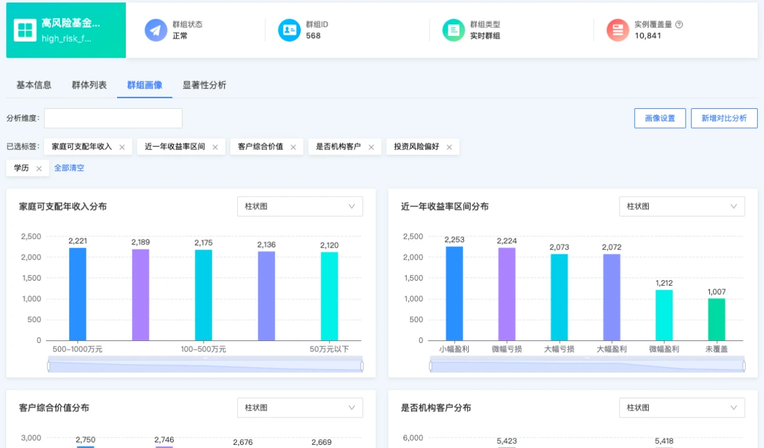Click the 群组ID value 568

(313, 35)
